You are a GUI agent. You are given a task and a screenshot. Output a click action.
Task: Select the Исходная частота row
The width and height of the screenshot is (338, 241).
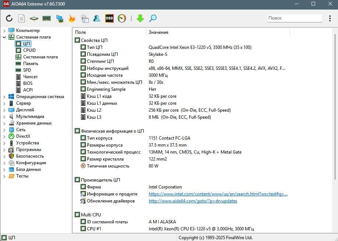181,75
